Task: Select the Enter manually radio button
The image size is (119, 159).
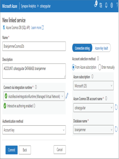Action: point(100,67)
